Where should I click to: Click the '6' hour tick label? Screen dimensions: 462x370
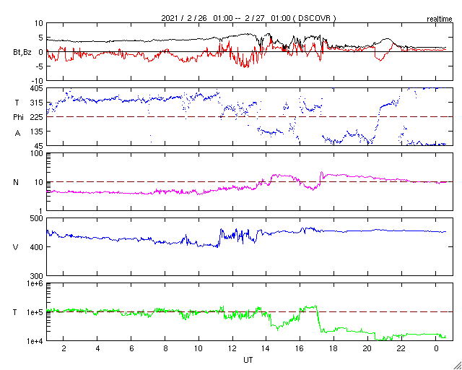point(131,348)
